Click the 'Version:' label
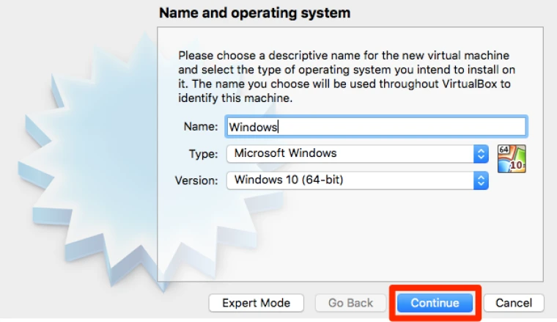 click(x=196, y=180)
